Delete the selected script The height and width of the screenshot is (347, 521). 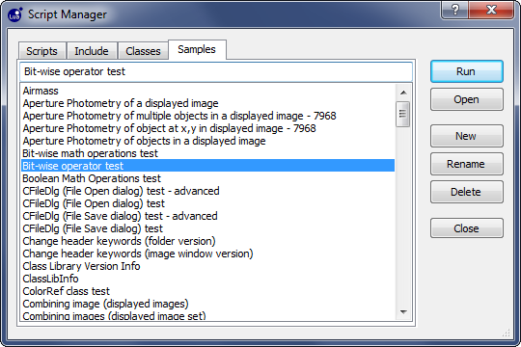point(467,192)
